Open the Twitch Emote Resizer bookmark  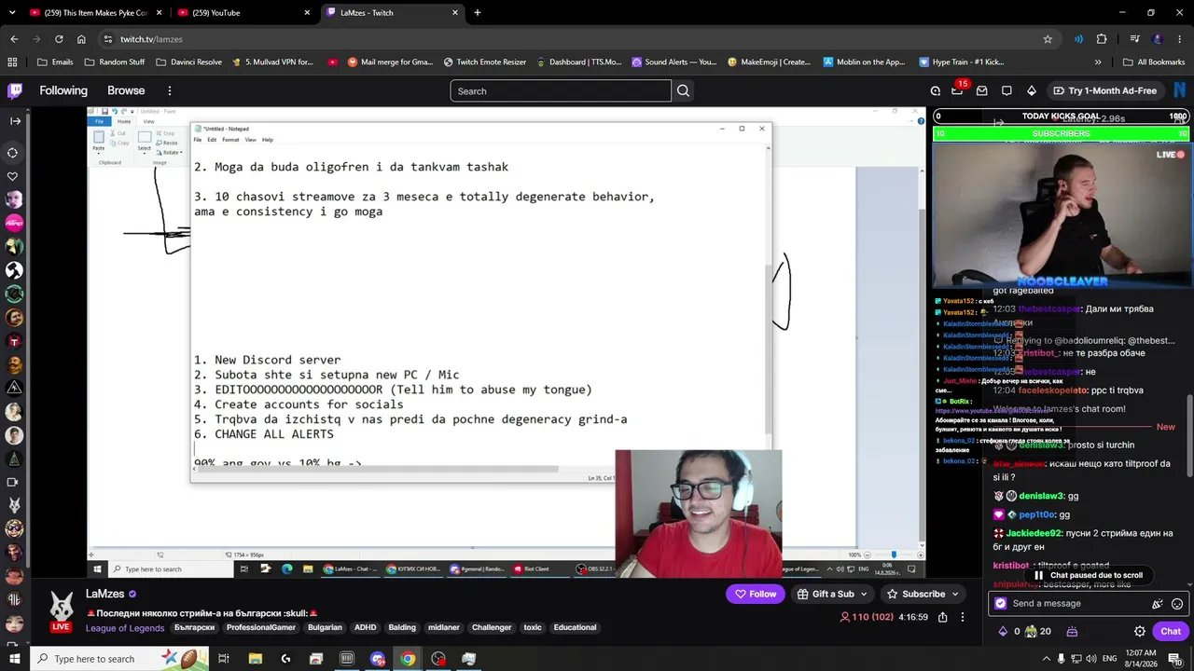(x=484, y=62)
